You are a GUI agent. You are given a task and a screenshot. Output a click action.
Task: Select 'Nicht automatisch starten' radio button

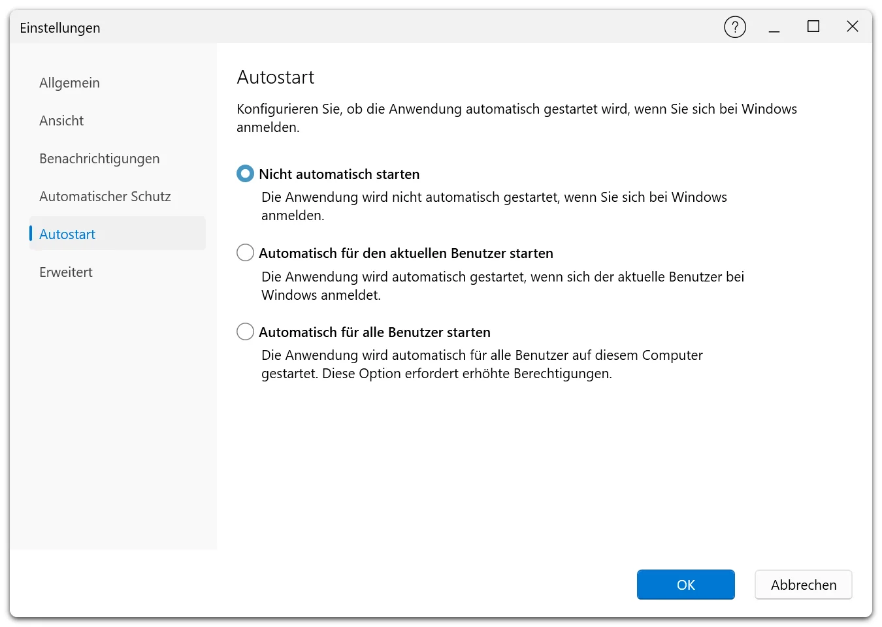click(245, 174)
